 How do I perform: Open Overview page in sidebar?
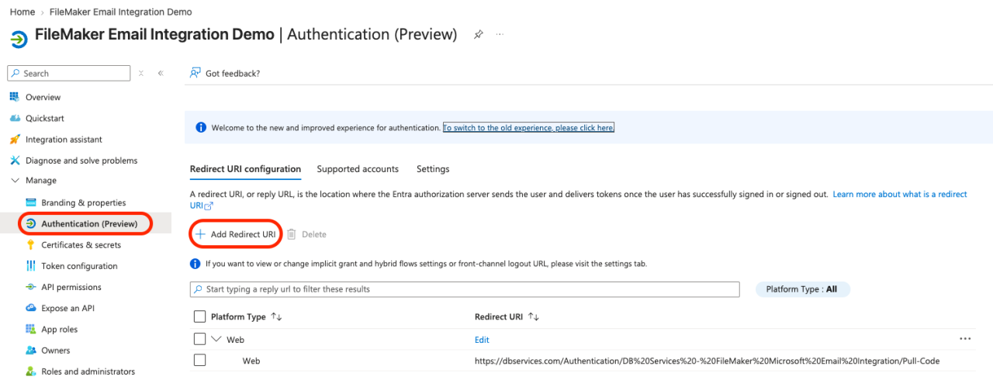(43, 97)
